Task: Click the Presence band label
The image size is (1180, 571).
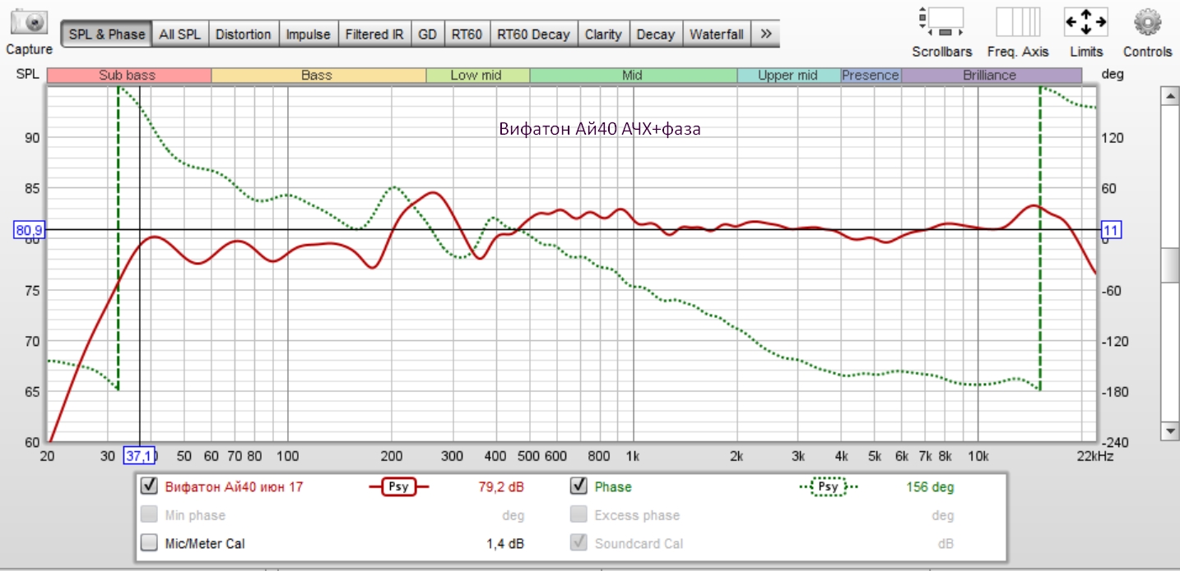Action: click(x=871, y=76)
